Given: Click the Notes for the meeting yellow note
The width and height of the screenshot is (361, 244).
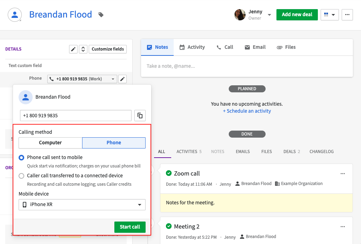Looking at the screenshot, I should point(256,203).
